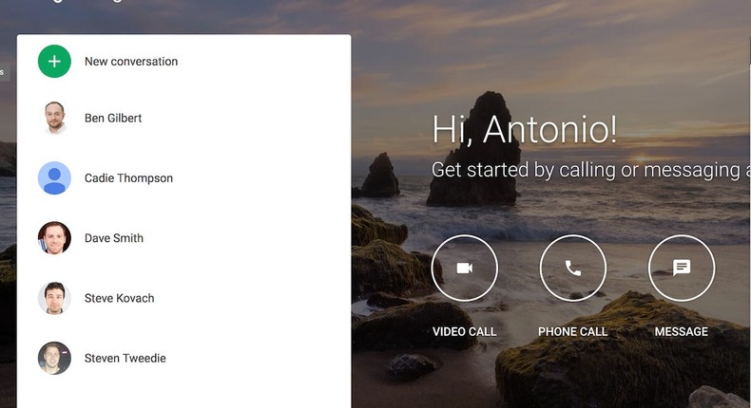Click the "New conversation" text
Image resolution: width=751 pixels, height=408 pixels.
[x=131, y=62]
